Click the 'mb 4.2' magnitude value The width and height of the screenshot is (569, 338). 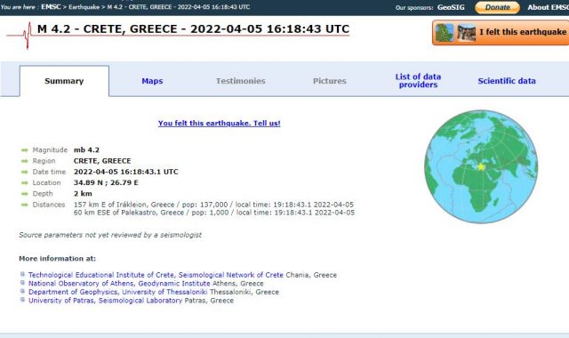[86, 150]
